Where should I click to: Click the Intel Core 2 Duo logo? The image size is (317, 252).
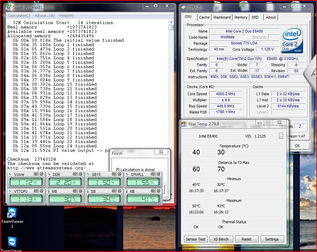click(292, 40)
